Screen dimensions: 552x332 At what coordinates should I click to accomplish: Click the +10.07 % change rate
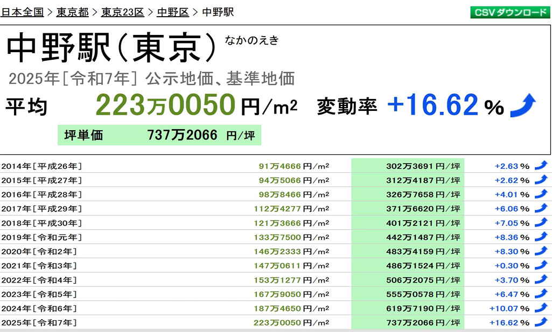509,308
